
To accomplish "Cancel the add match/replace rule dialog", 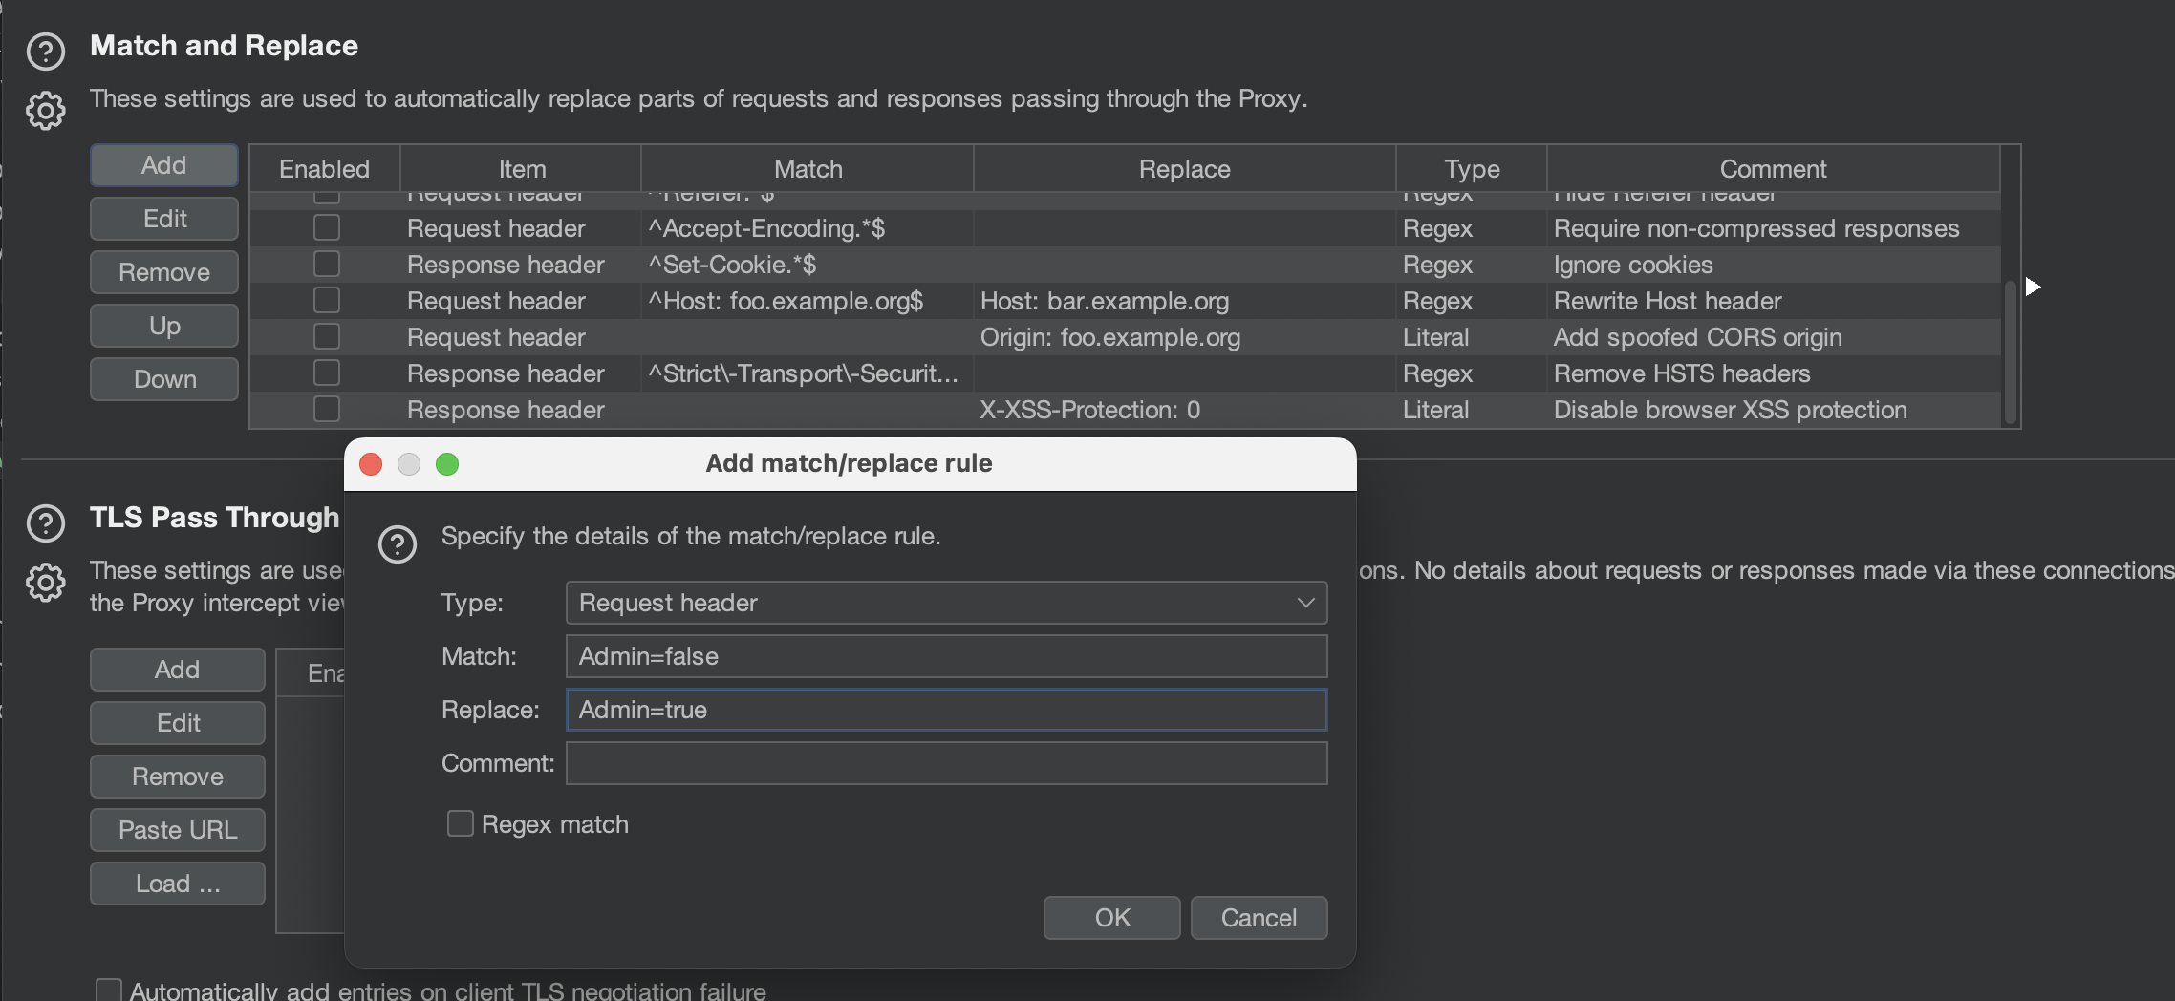I will pyautogui.click(x=1258, y=918).
